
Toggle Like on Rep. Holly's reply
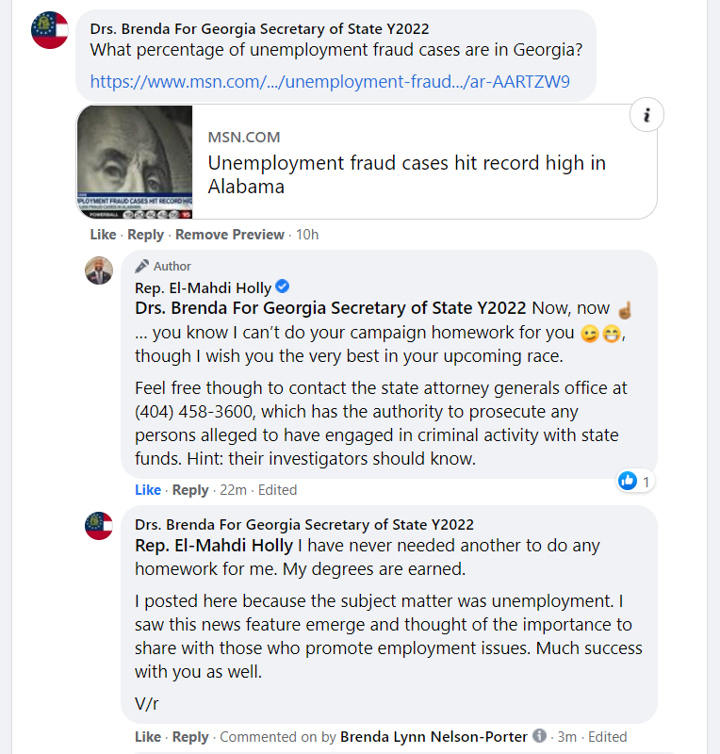(148, 490)
